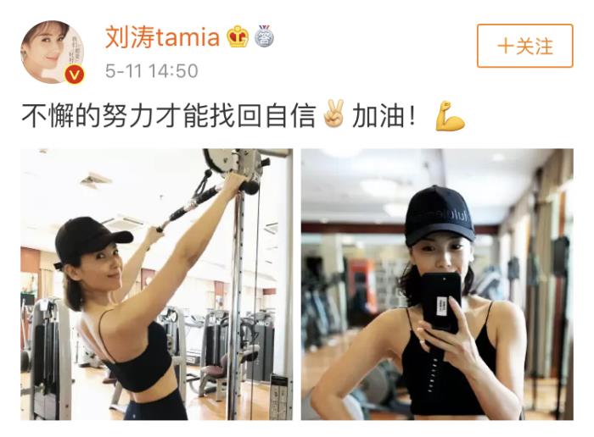Tap the gold crown membership icon

238,36
